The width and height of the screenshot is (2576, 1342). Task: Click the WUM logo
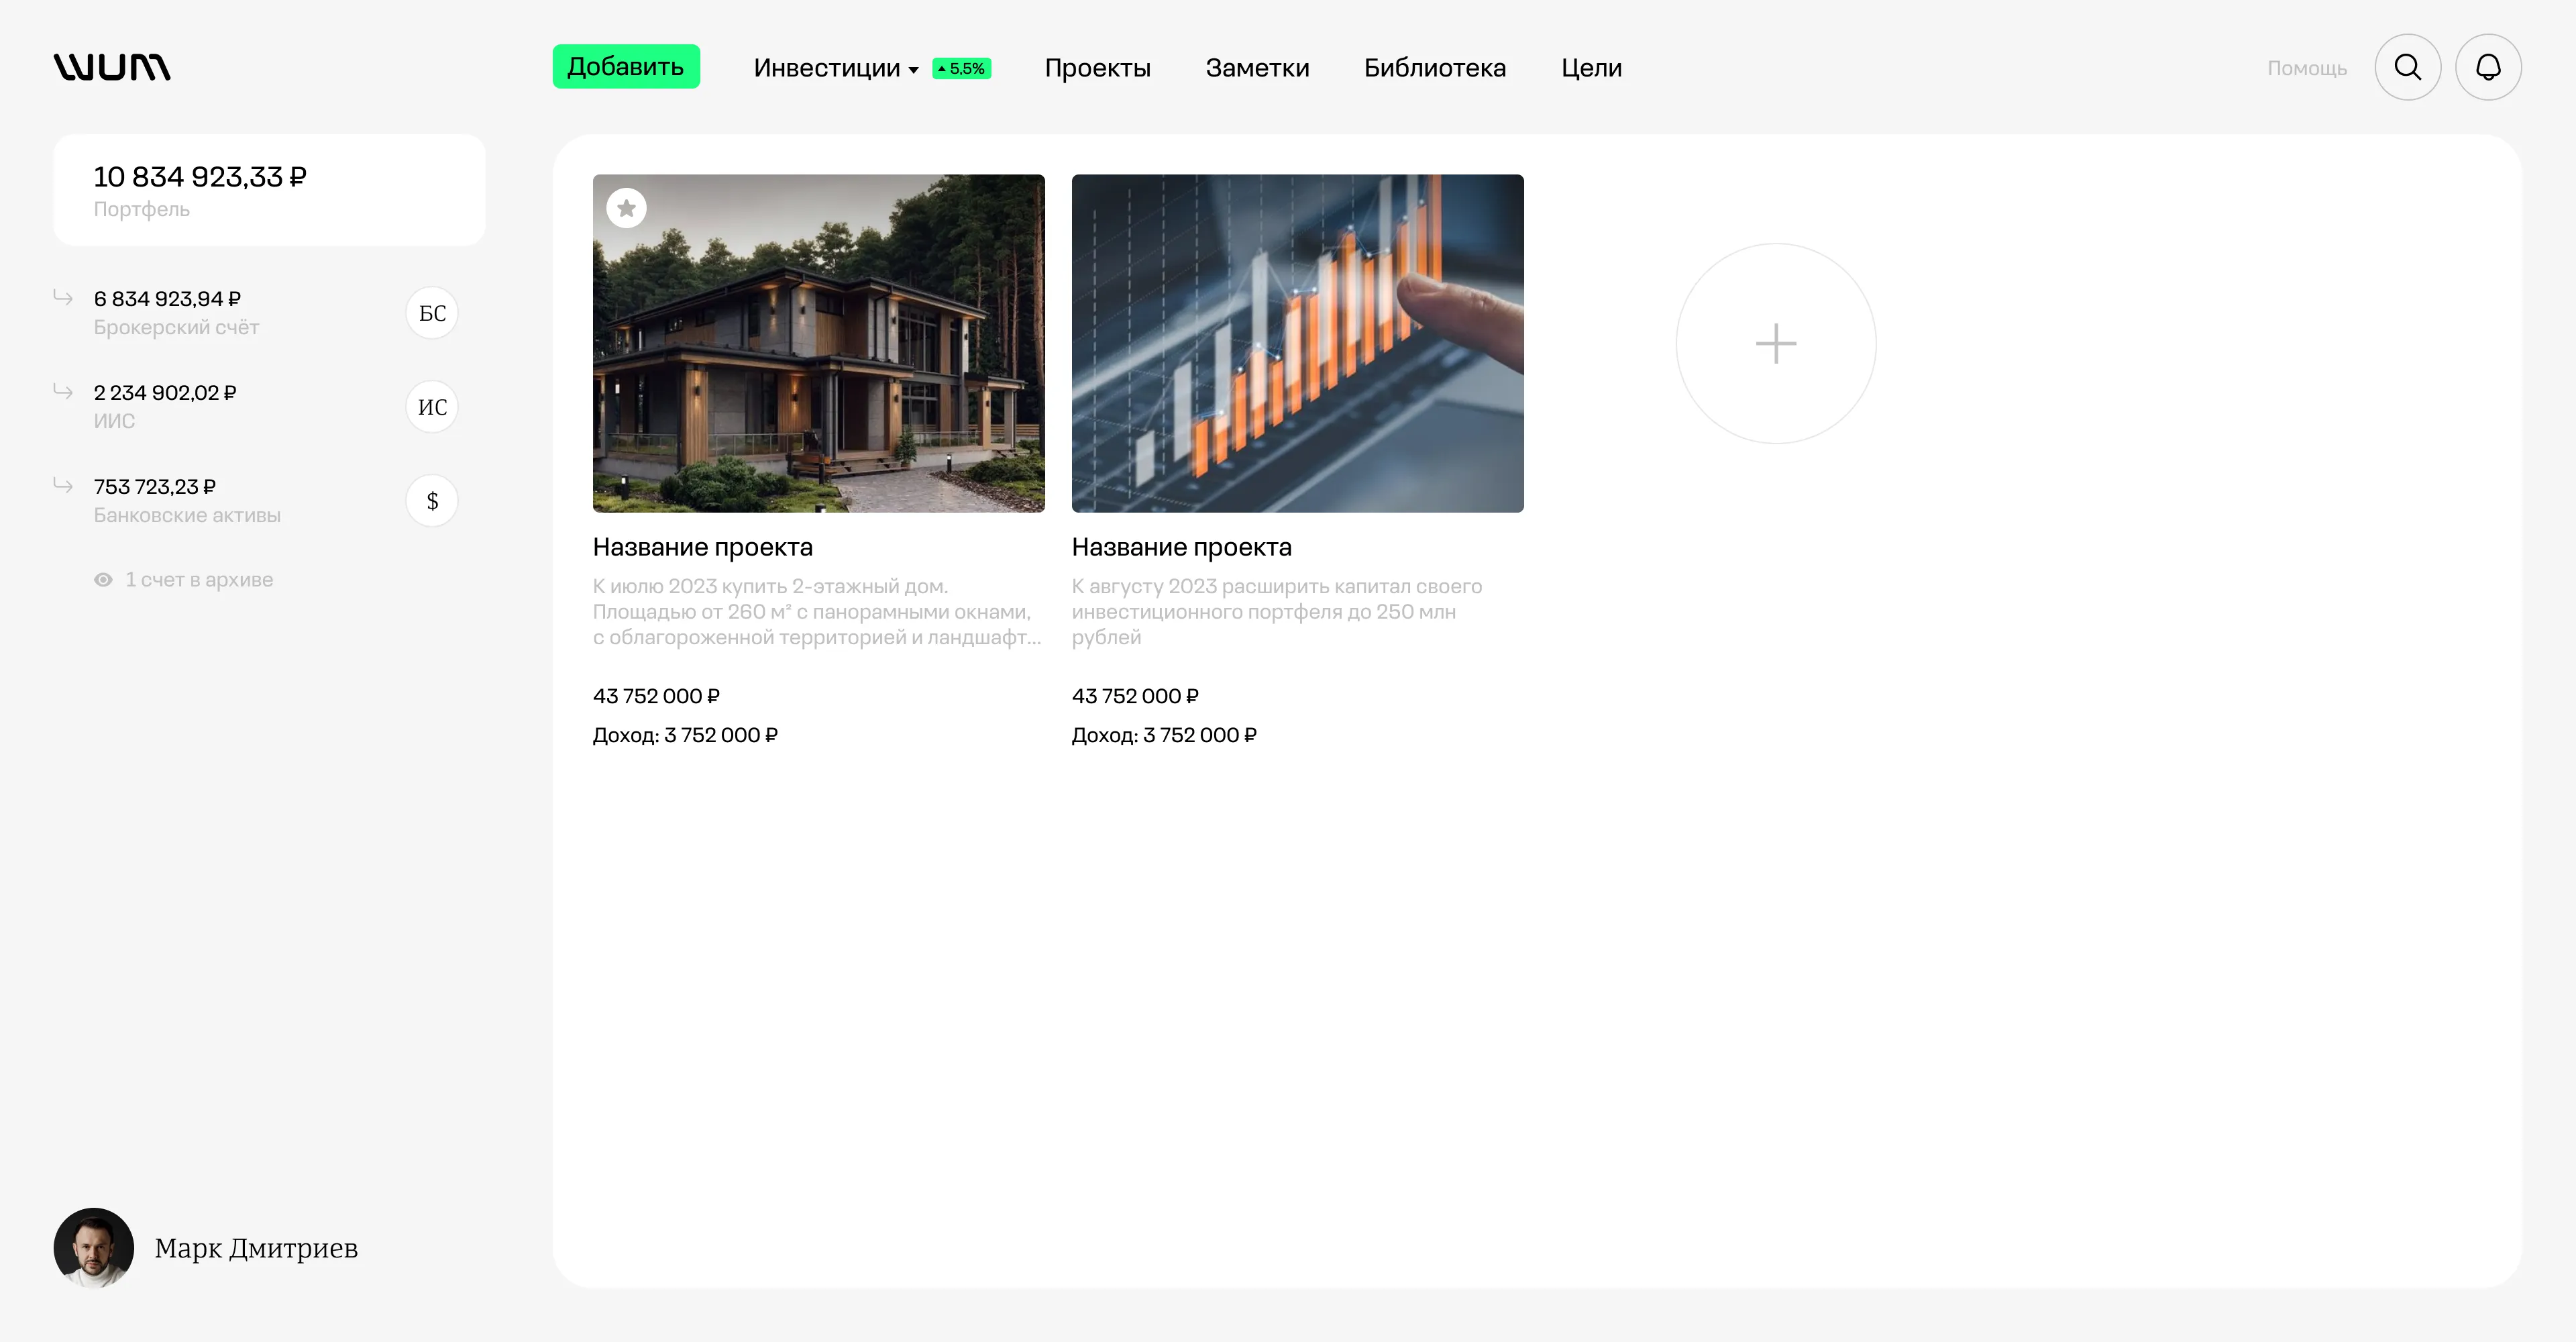(x=112, y=67)
